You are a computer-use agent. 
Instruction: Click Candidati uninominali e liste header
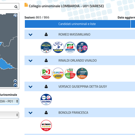(78, 24)
